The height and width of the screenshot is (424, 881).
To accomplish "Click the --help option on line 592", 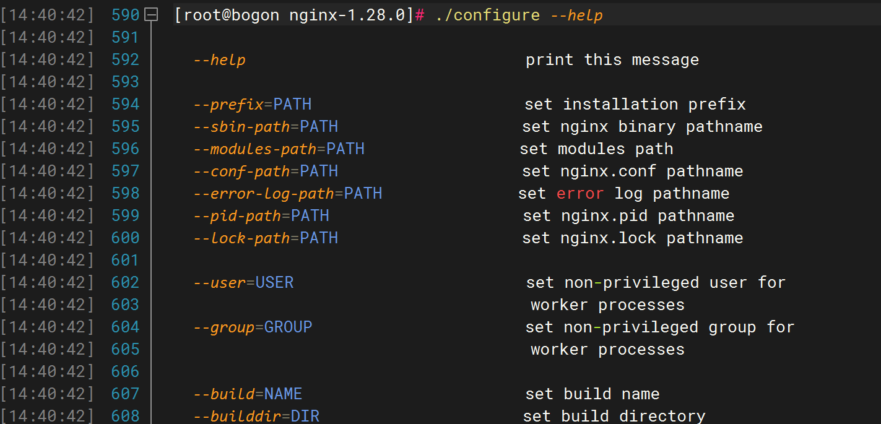I will point(220,59).
